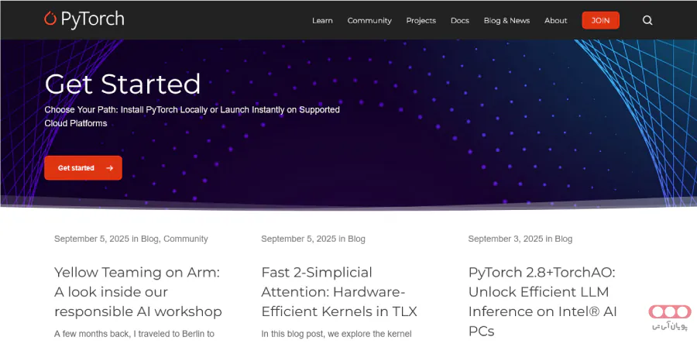The height and width of the screenshot is (344, 697).
Task: Open the Learn menu
Action: tap(322, 20)
